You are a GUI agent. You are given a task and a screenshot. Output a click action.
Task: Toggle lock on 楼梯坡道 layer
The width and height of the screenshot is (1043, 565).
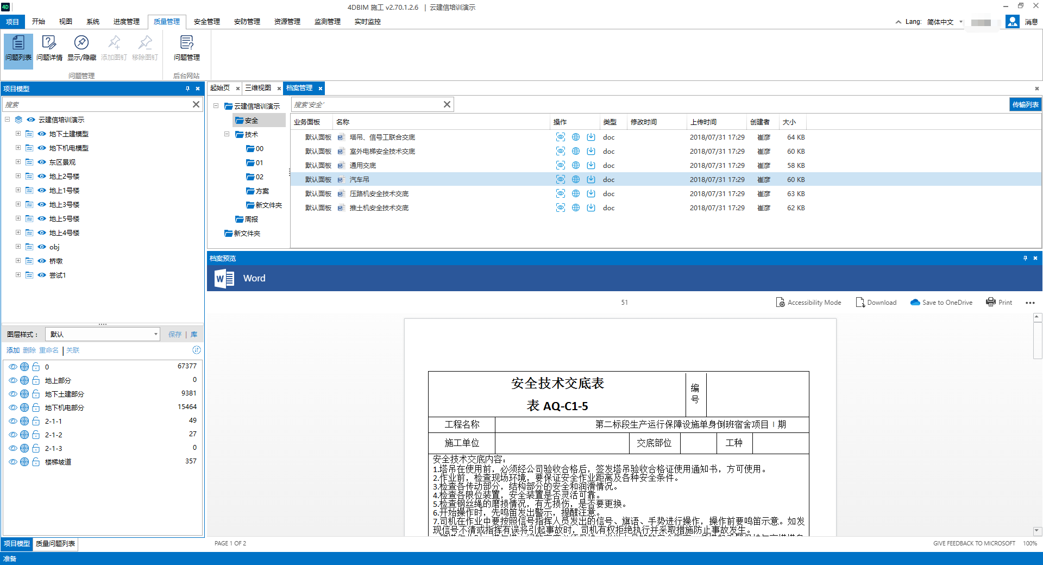[x=36, y=462]
